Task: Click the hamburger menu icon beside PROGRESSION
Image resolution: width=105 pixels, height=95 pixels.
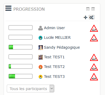Action: coord(8,8)
